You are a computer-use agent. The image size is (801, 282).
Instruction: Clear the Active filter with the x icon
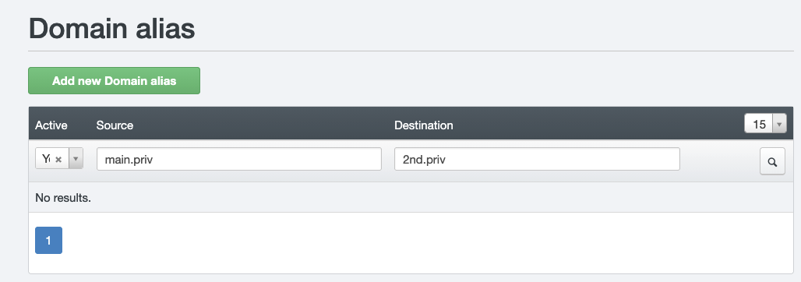pyautogui.click(x=58, y=160)
